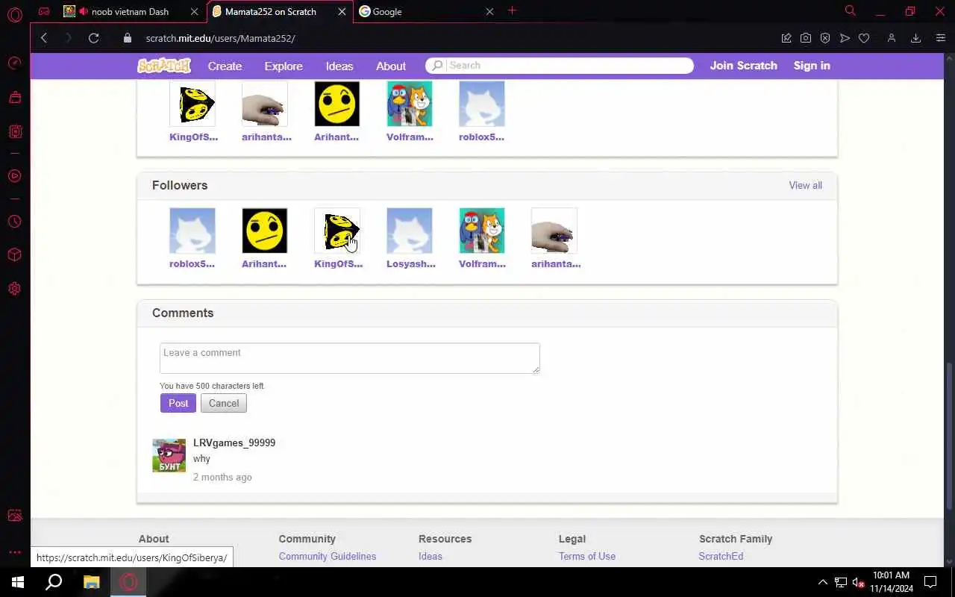955x597 pixels.
Task: Close the noob vietnam Dash tab
Action: (195, 11)
